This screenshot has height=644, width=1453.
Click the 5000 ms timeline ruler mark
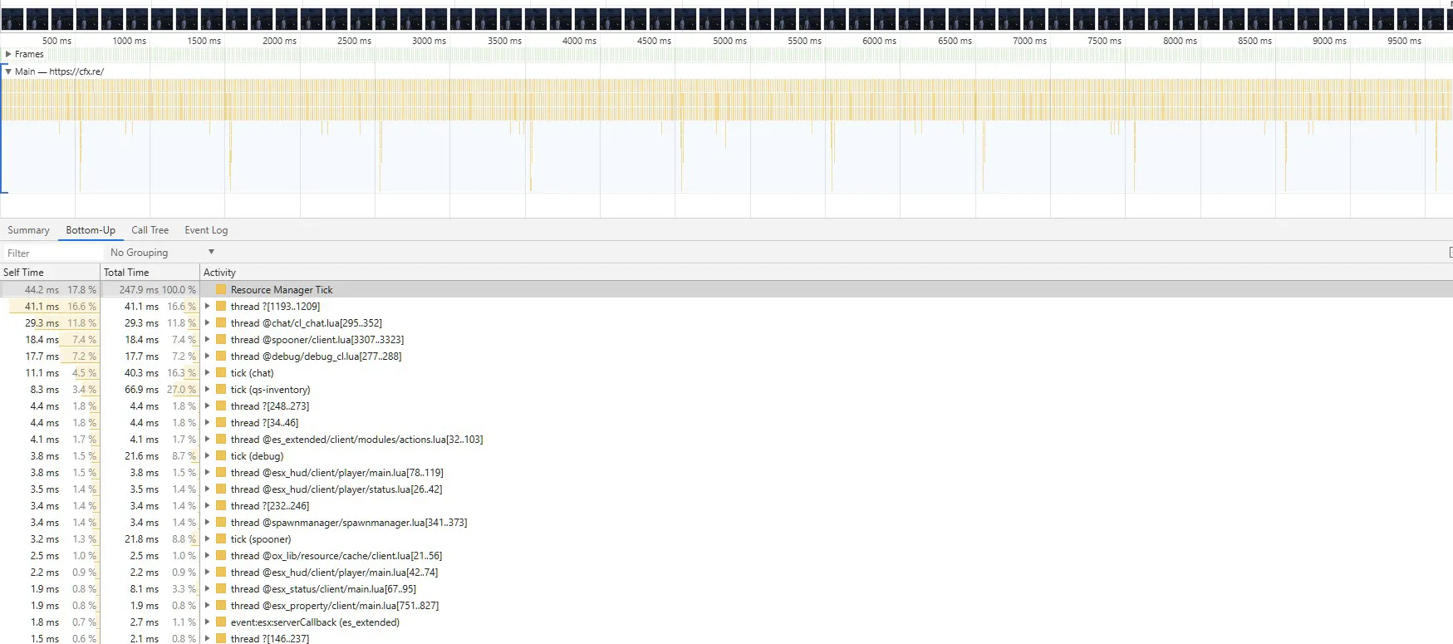(x=729, y=41)
